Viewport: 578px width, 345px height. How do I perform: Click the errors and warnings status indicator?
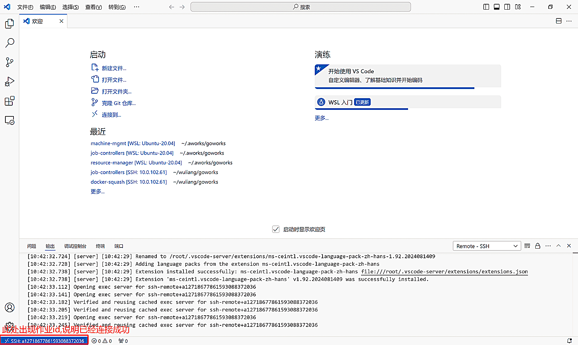pyautogui.click(x=102, y=341)
